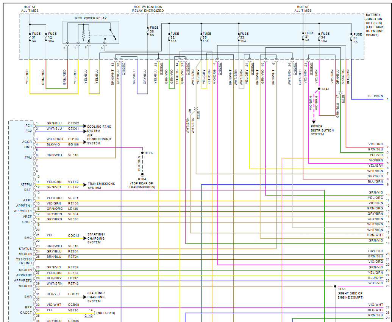Click the FUSE 38 5A label
The width and height of the screenshot is (392, 322).
(x=154, y=31)
